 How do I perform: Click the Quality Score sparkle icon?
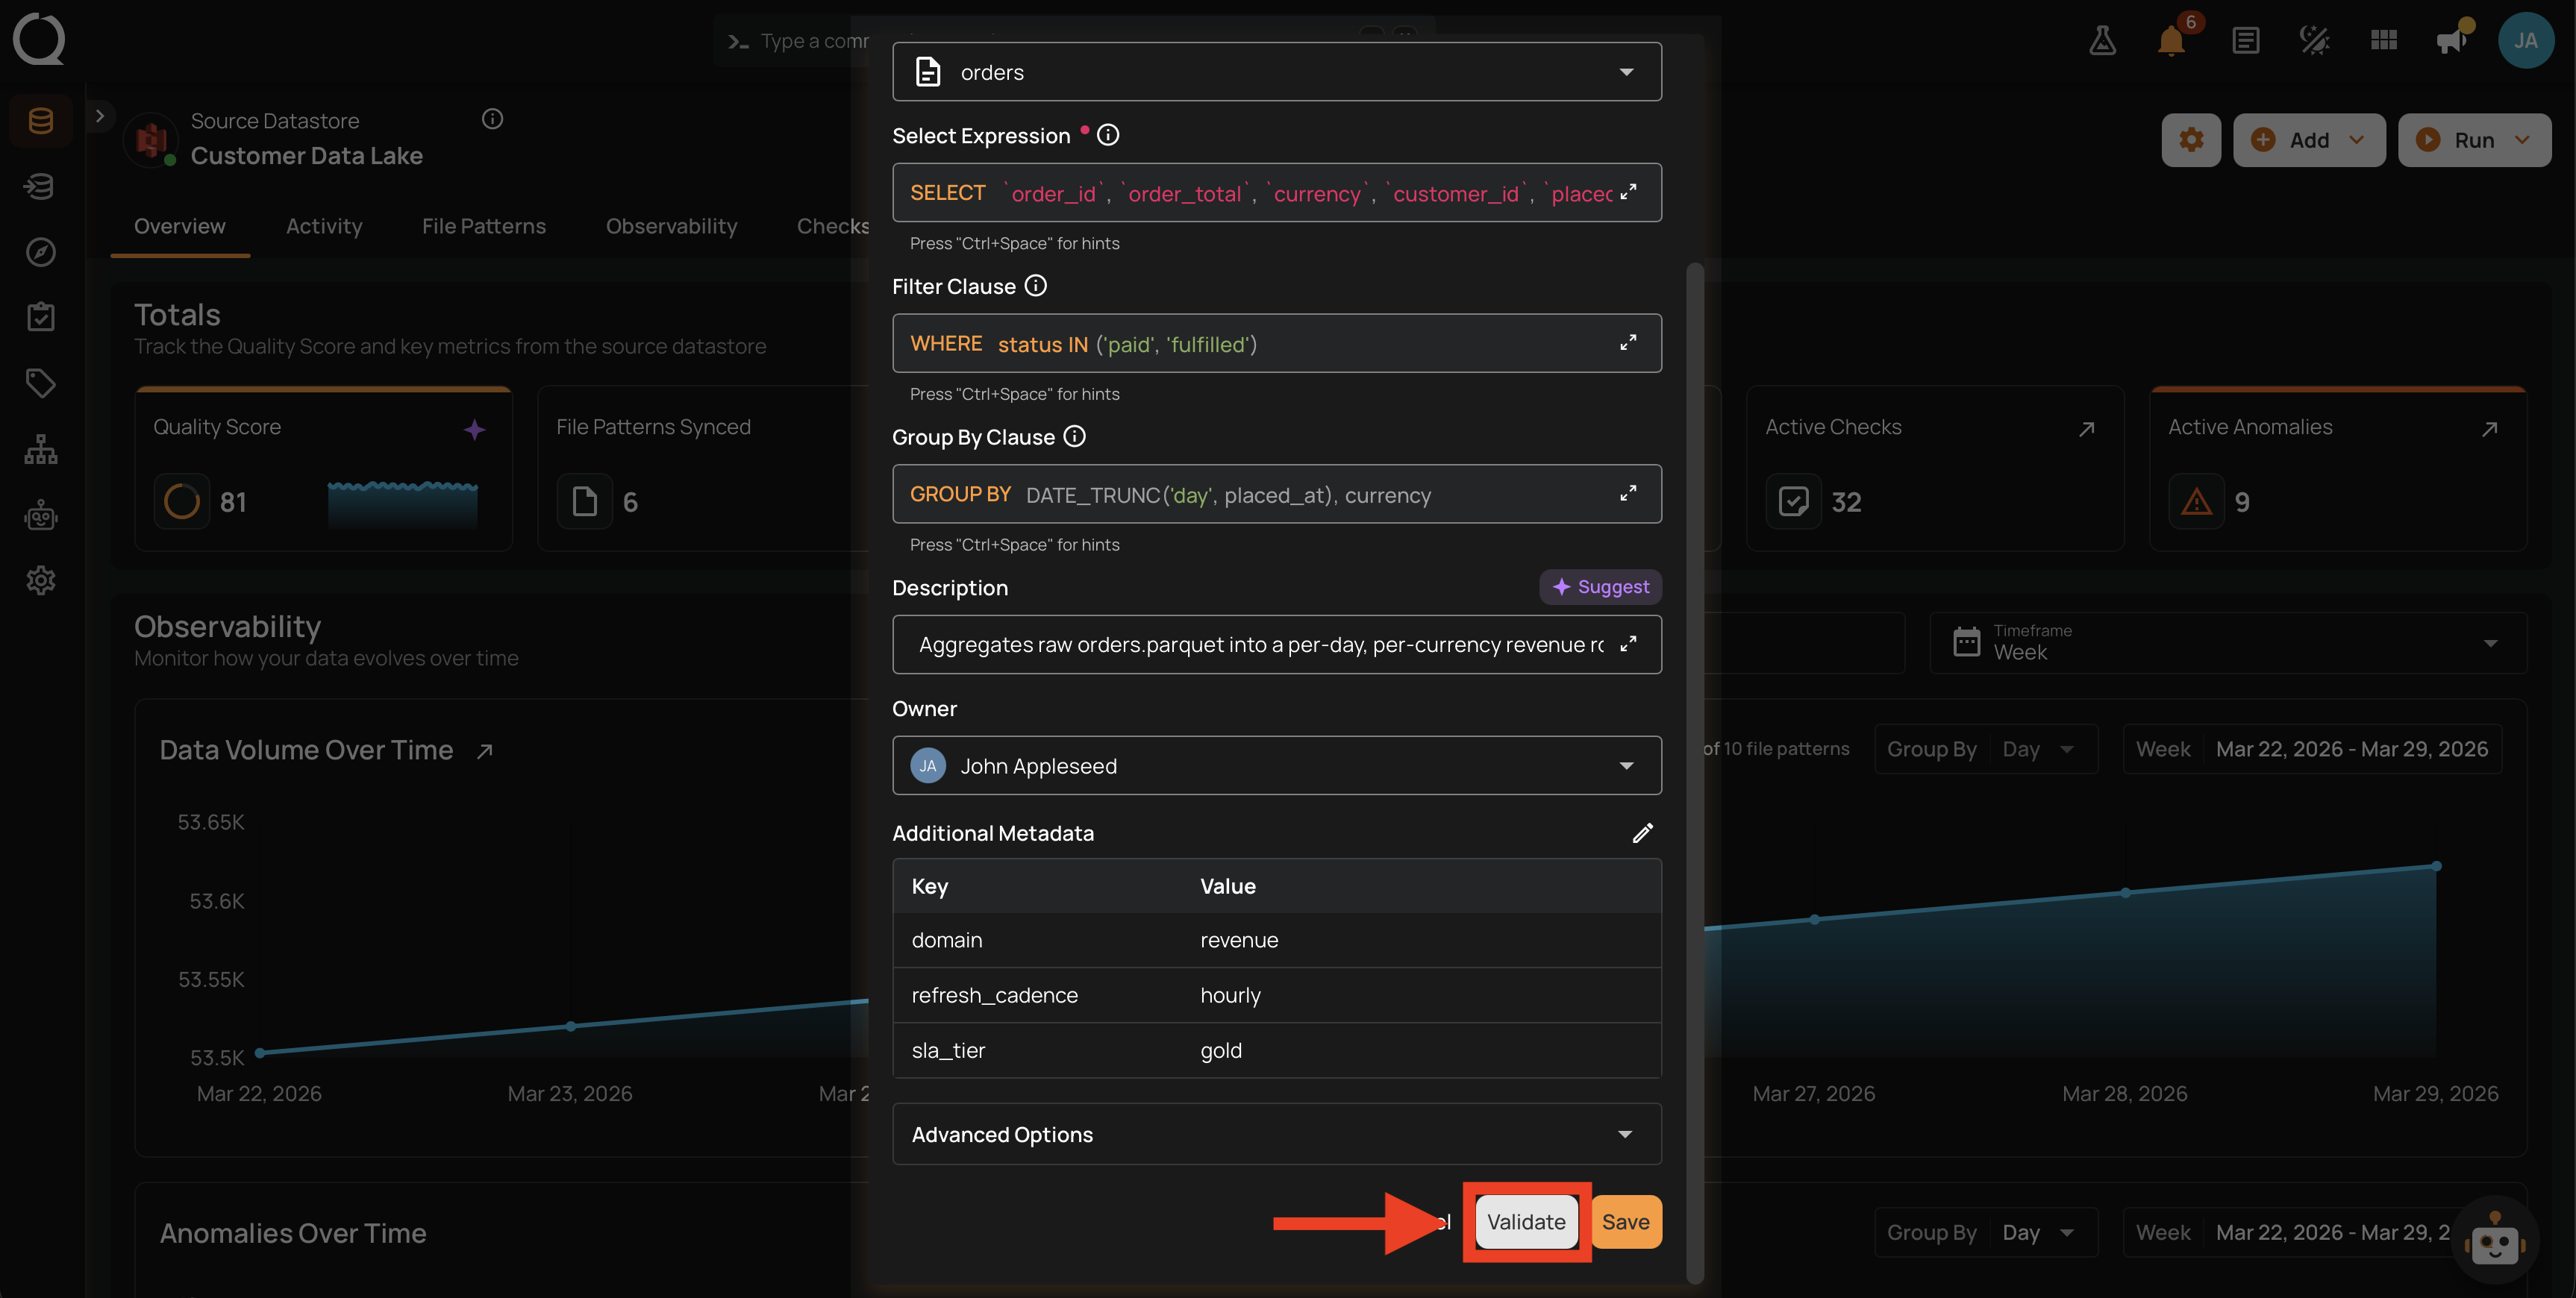pyautogui.click(x=474, y=430)
